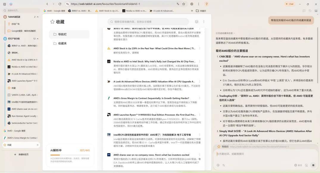Click the filter layers icon beside favorites search bar

tap(196, 22)
